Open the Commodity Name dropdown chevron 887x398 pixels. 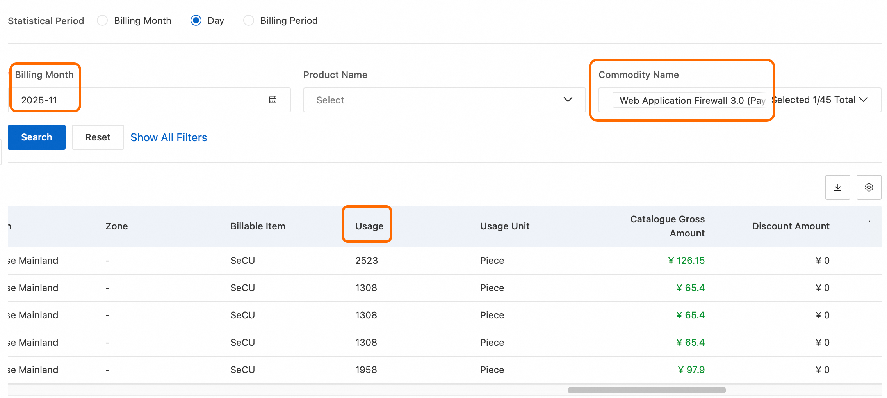pyautogui.click(x=863, y=100)
